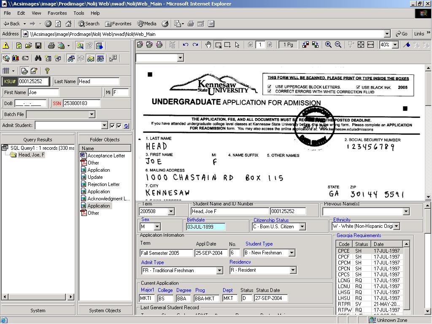
Task: Open the Tools menu
Action: tap(78, 13)
